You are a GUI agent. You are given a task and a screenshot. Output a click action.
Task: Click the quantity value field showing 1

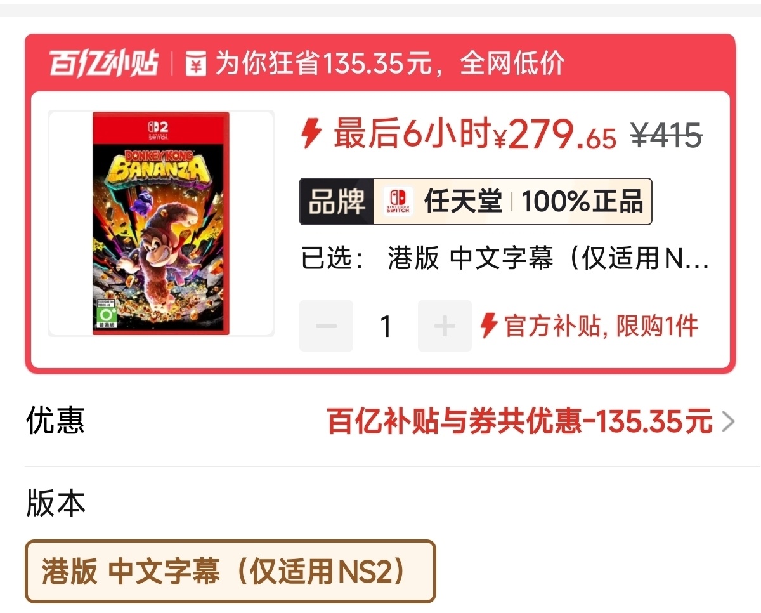(386, 326)
